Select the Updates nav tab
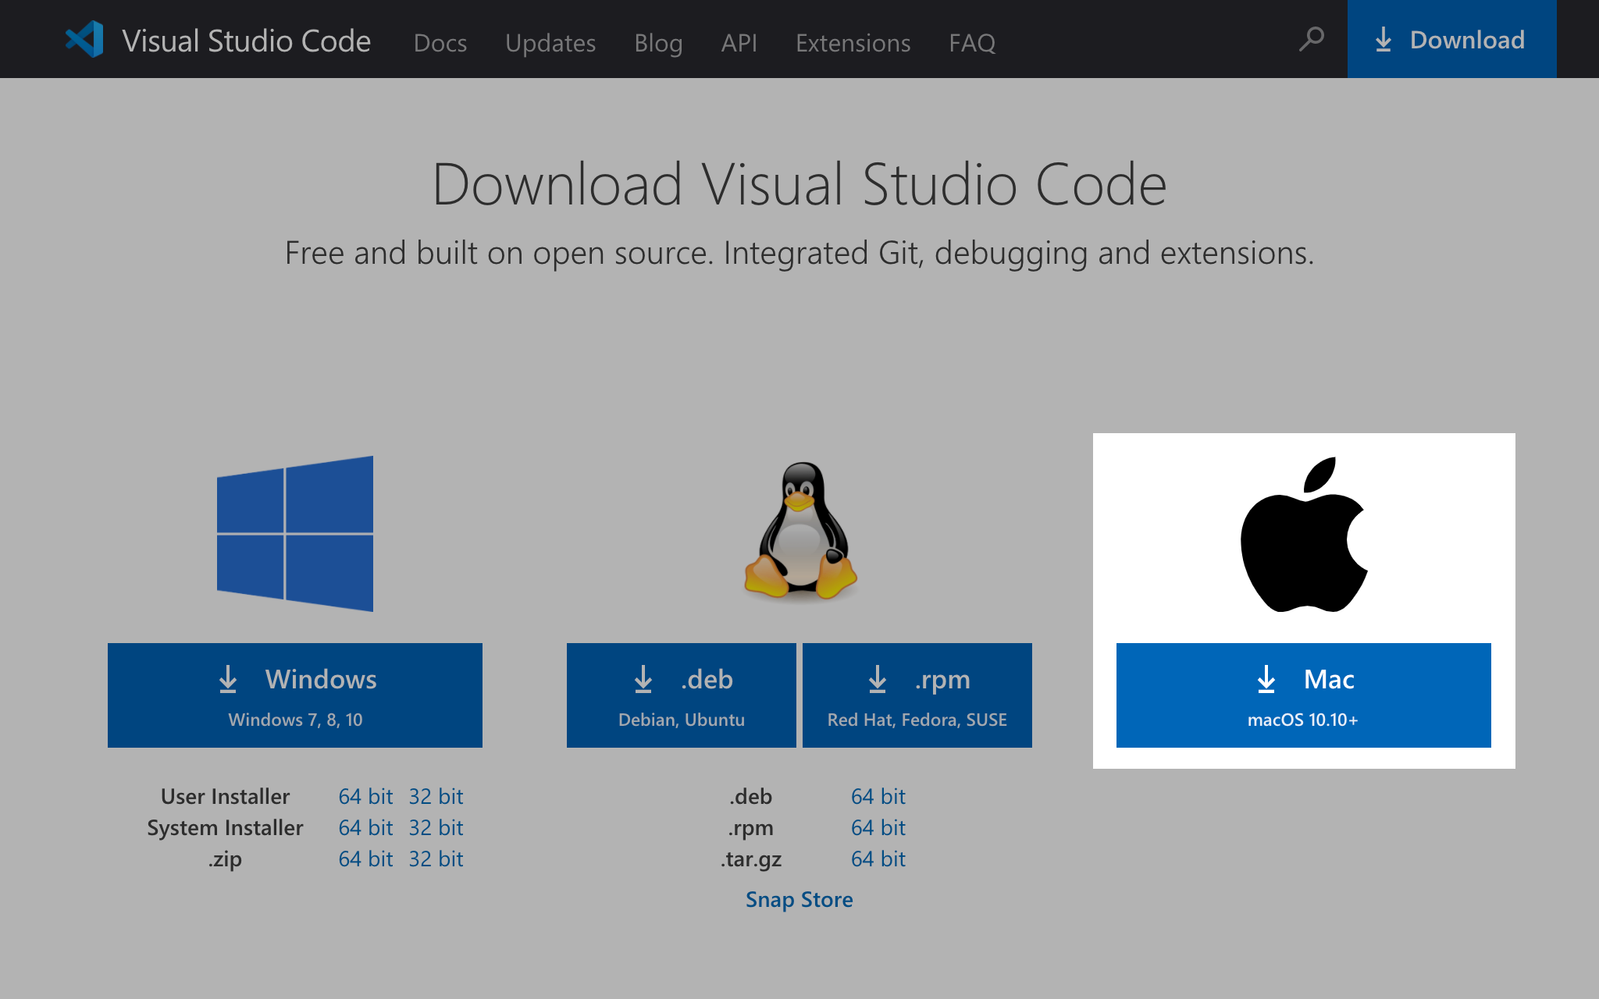Viewport: 1599px width, 999px height. point(550,41)
